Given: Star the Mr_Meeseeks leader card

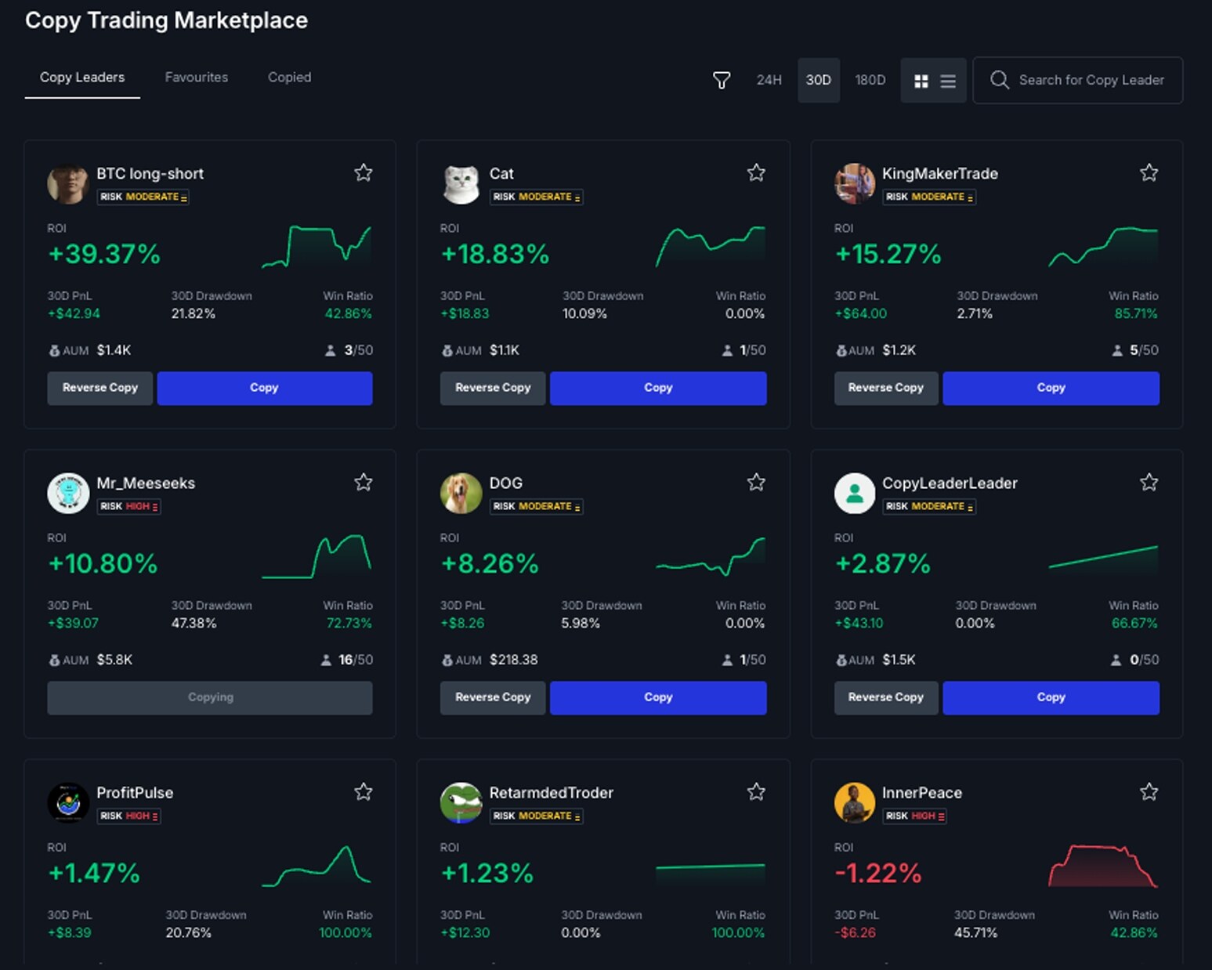Looking at the screenshot, I should point(363,482).
